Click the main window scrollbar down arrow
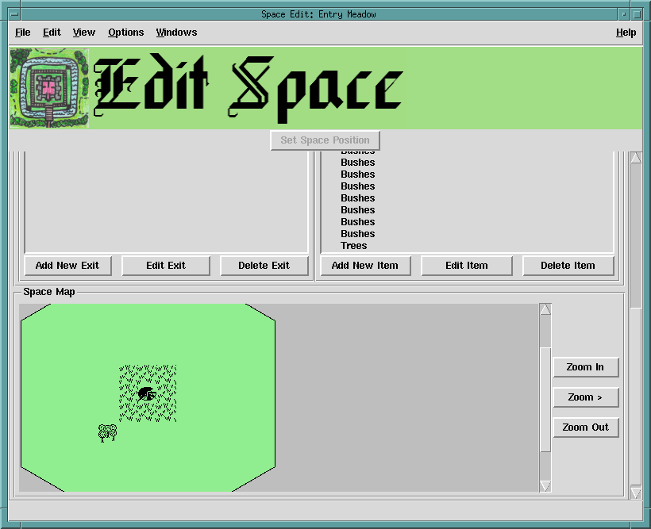Image resolution: width=651 pixels, height=529 pixels. pos(635,493)
